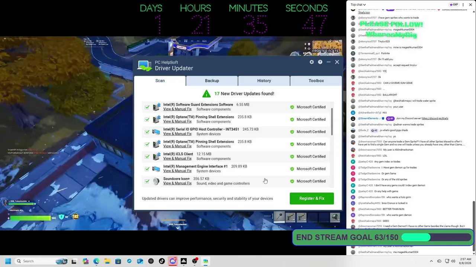Show hidden icons in system tray
Screen dimensions: 476x267
tap(431, 261)
